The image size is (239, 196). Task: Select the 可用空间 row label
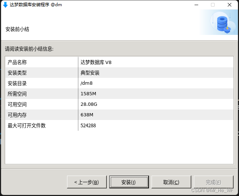point(17,104)
